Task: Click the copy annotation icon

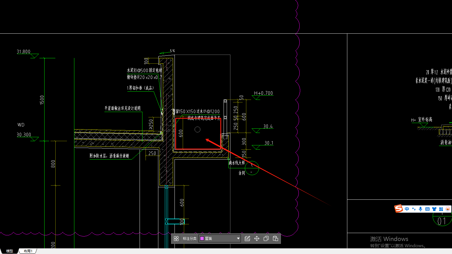Action: point(266,238)
